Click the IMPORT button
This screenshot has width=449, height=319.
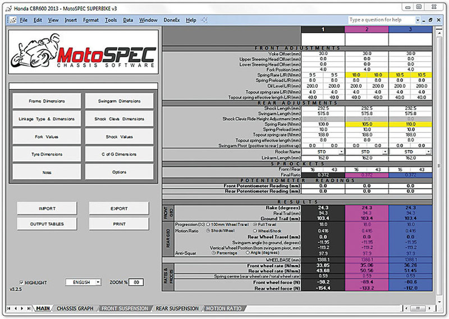click(47, 208)
